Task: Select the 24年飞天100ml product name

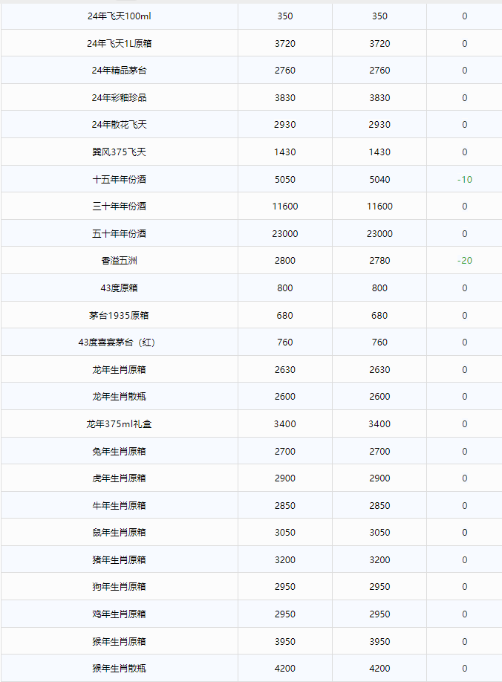Action: (119, 16)
